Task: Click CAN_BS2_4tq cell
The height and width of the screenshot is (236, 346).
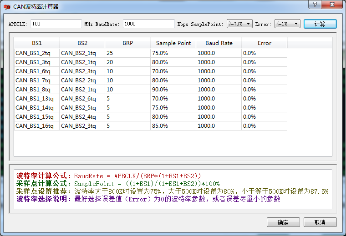Action: 82,116
